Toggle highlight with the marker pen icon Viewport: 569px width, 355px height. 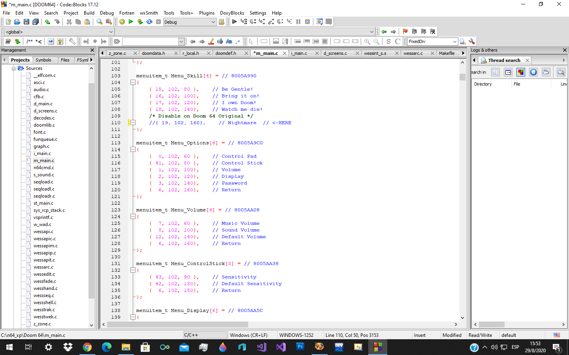[x=211, y=41]
